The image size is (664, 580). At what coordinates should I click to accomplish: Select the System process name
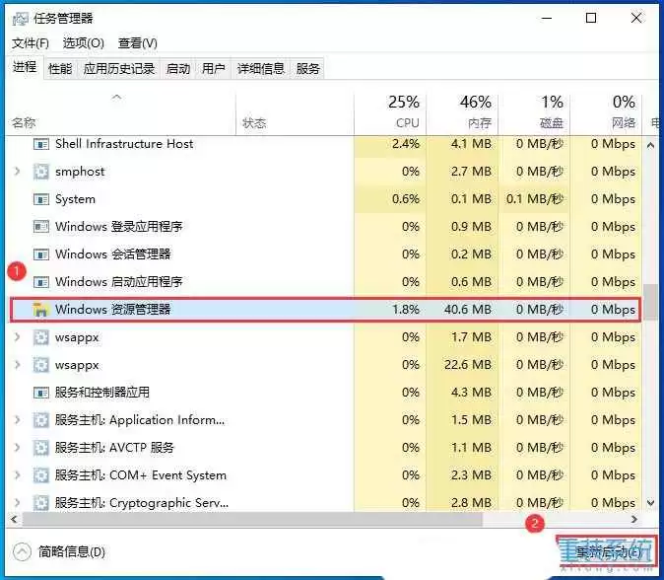(76, 199)
